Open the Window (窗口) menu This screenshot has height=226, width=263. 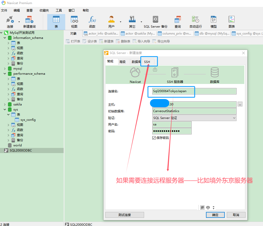[x=71, y=10]
